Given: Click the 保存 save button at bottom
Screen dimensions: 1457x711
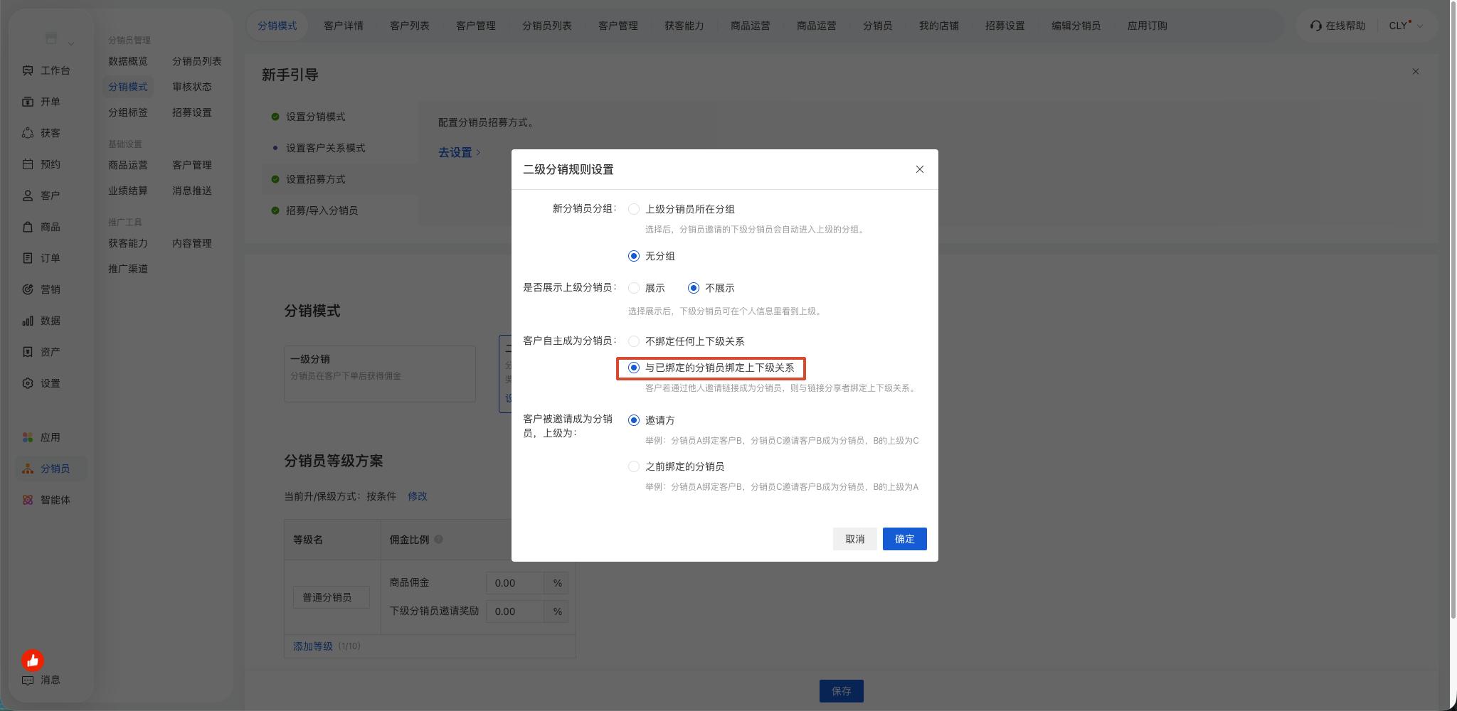Looking at the screenshot, I should pyautogui.click(x=842, y=691).
